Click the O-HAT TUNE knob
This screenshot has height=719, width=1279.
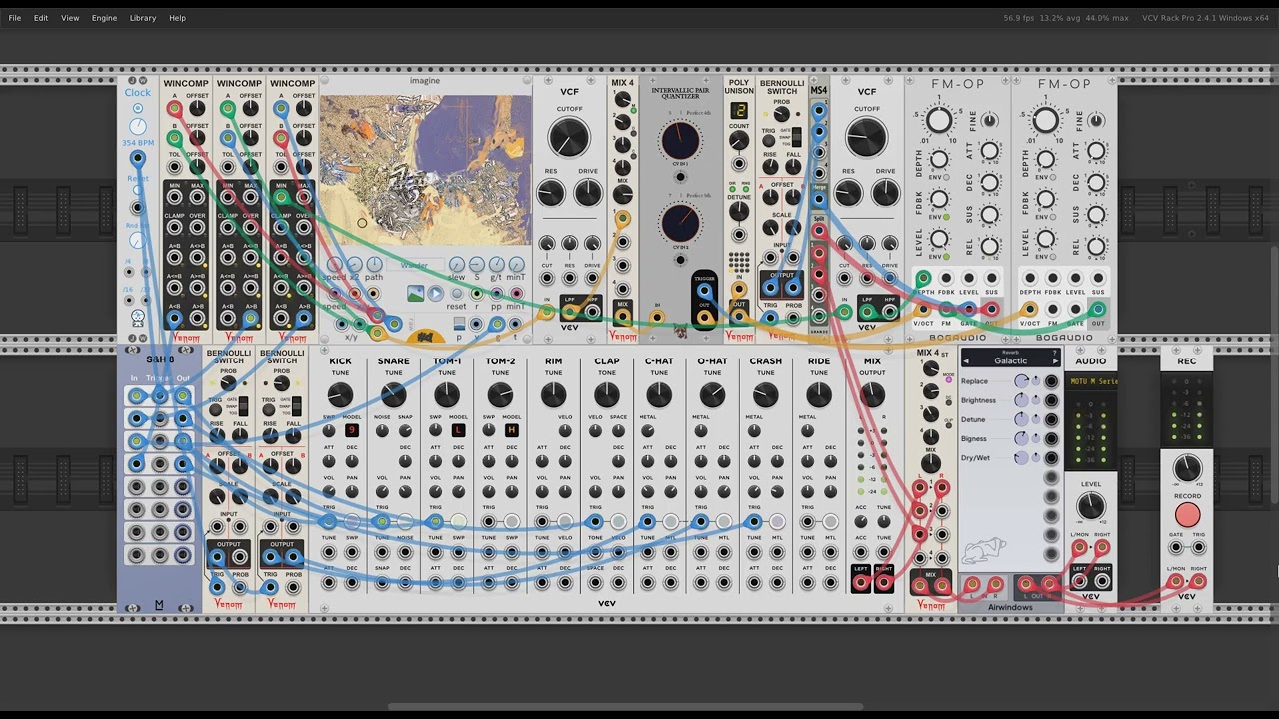tap(712, 396)
